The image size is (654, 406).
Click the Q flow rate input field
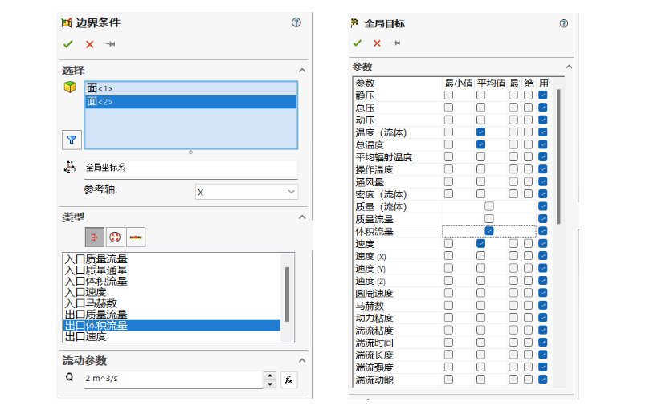173,379
